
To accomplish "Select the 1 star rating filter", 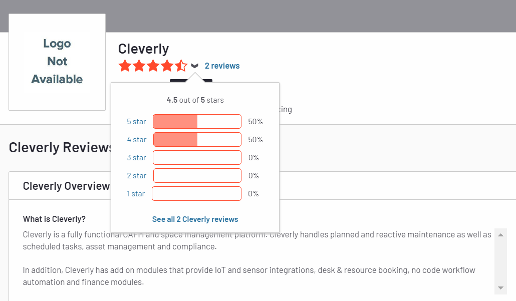I will 136,193.
